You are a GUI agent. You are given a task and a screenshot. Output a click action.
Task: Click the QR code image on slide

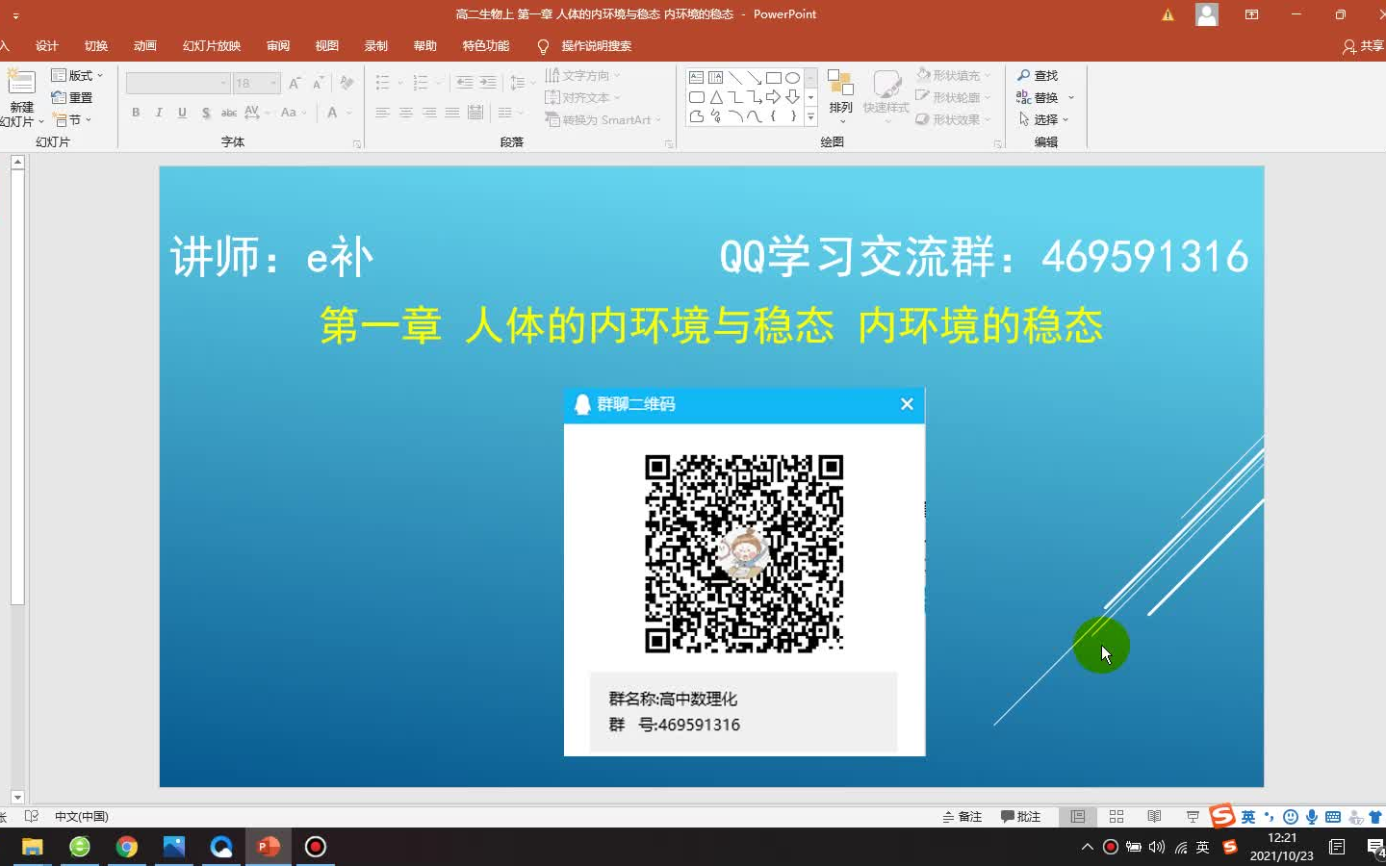(744, 553)
